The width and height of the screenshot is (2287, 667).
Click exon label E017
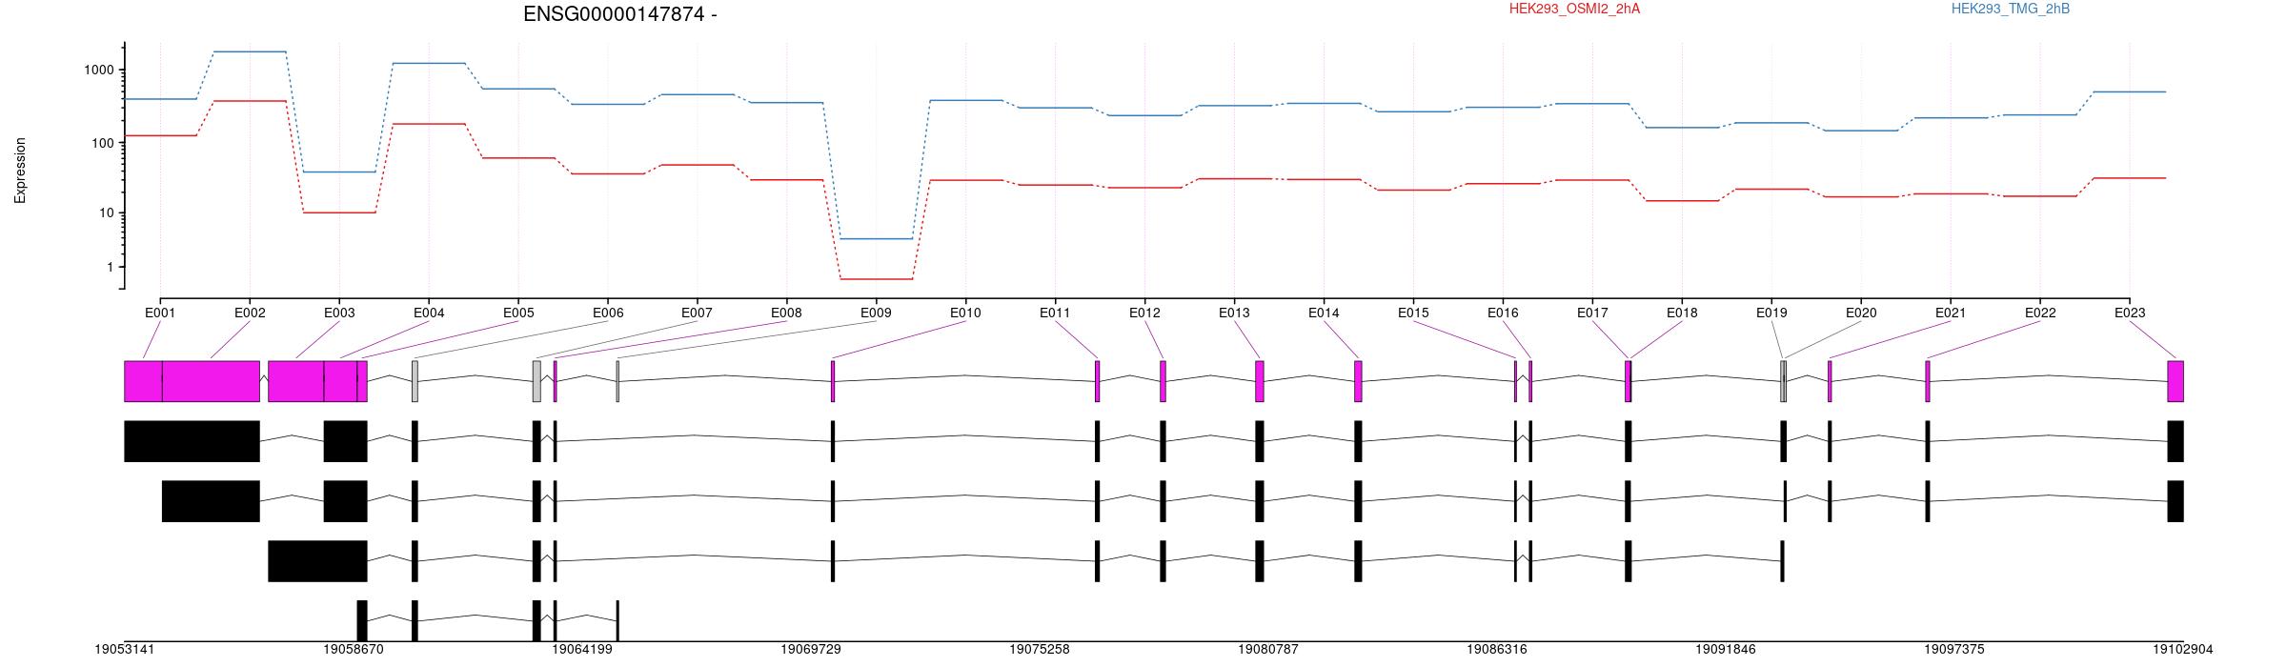coord(1592,313)
